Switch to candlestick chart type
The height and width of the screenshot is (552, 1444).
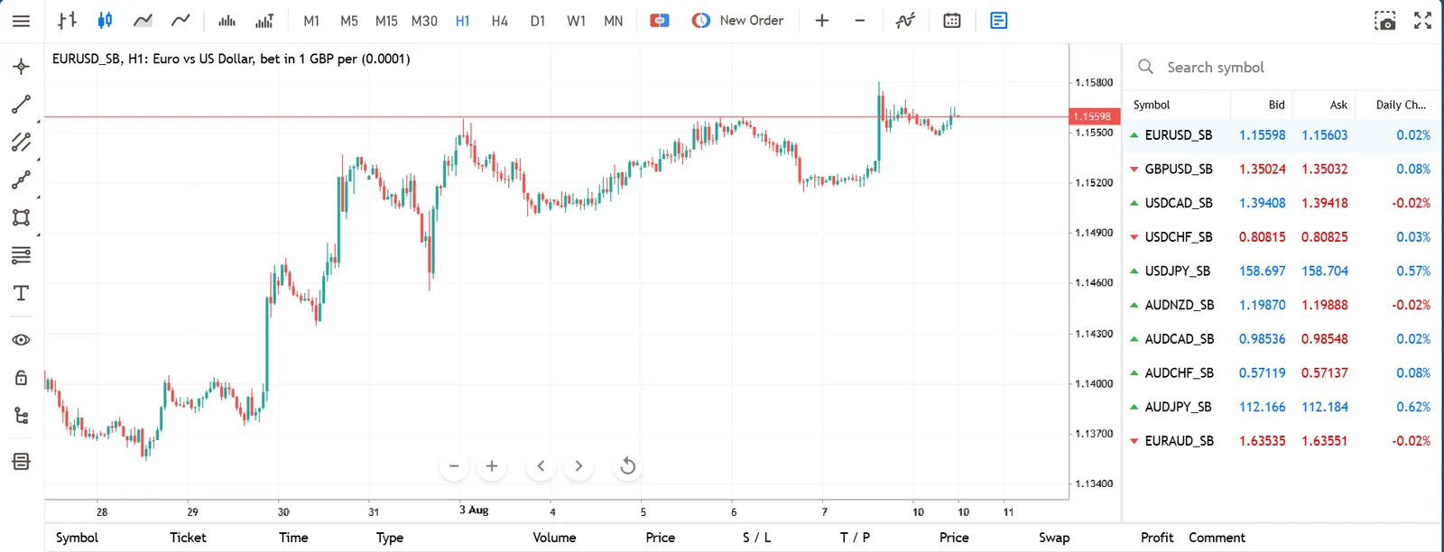[105, 21]
